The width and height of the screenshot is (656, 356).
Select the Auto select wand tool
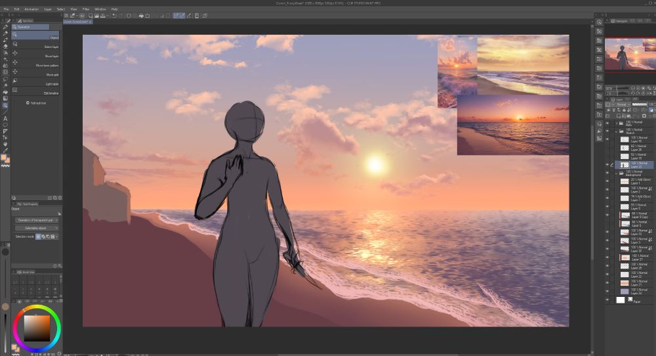coord(5,85)
